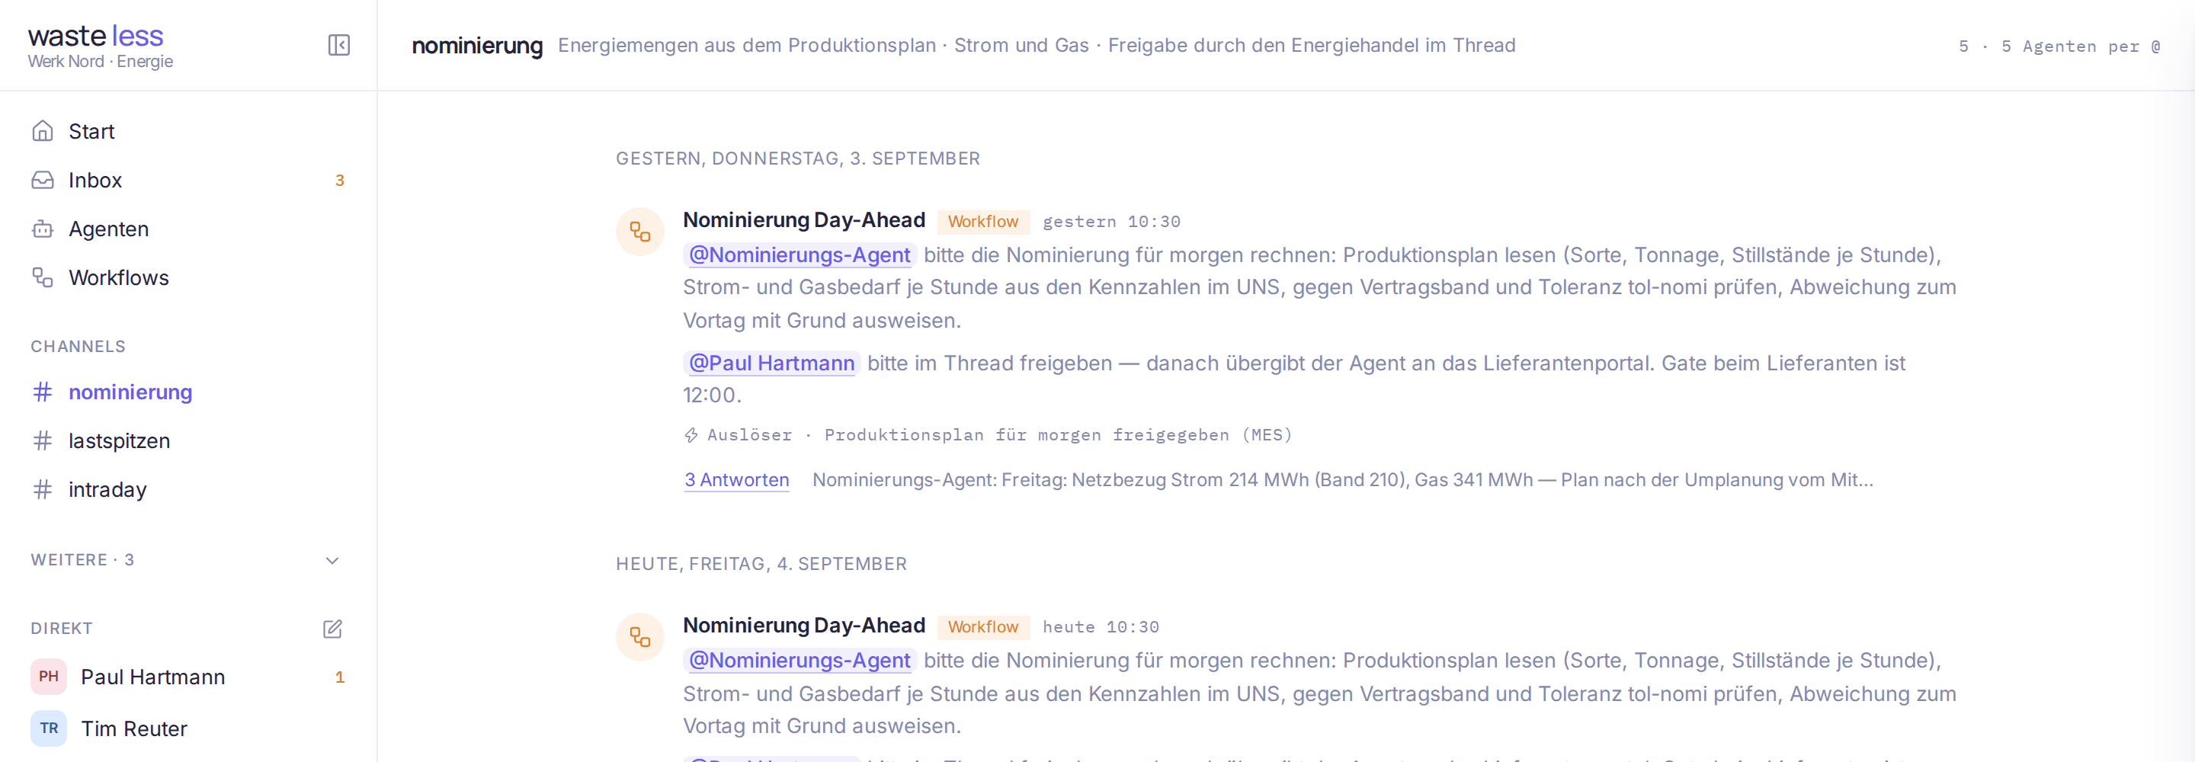Click the Inbox tray icon

click(x=43, y=180)
